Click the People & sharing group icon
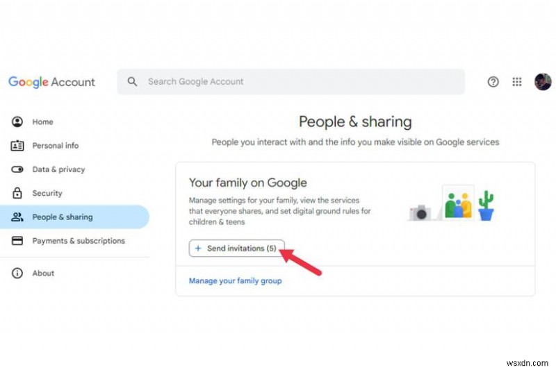 (x=17, y=217)
